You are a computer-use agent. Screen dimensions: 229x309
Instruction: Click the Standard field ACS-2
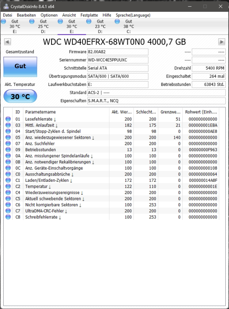click(156, 93)
